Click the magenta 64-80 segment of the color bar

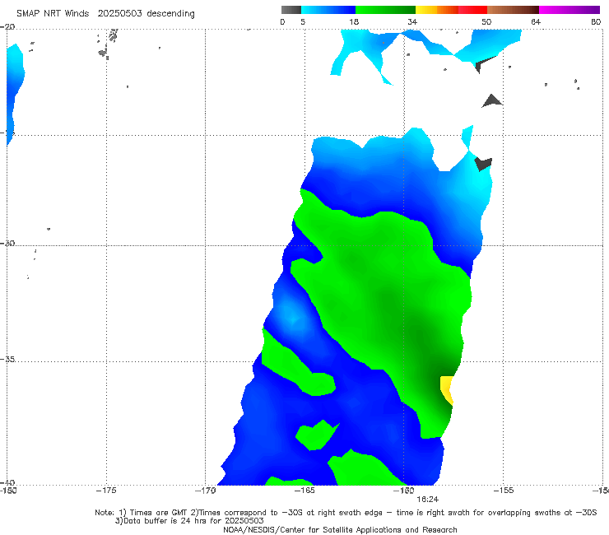click(569, 10)
